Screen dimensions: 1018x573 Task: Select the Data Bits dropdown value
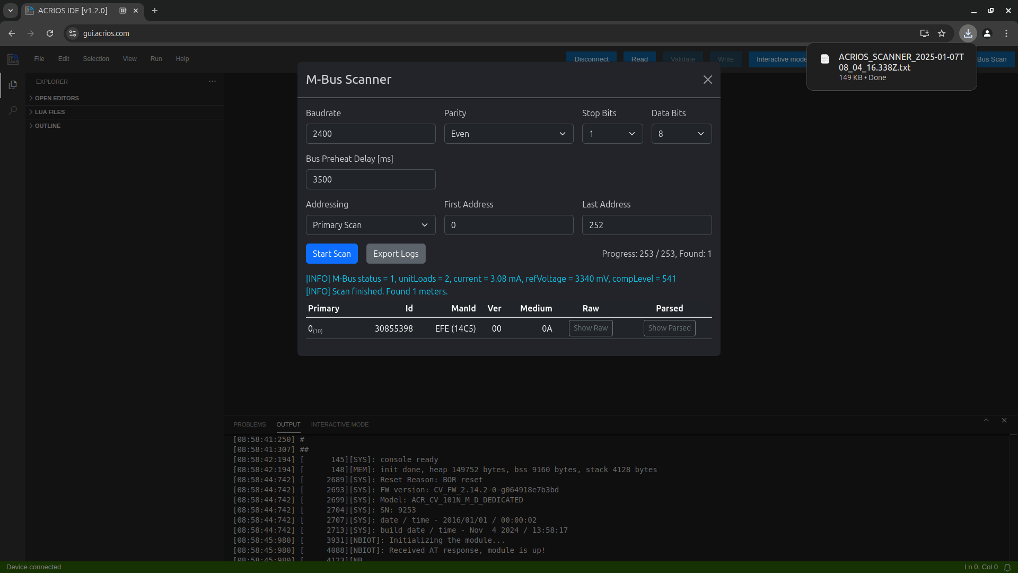click(681, 133)
